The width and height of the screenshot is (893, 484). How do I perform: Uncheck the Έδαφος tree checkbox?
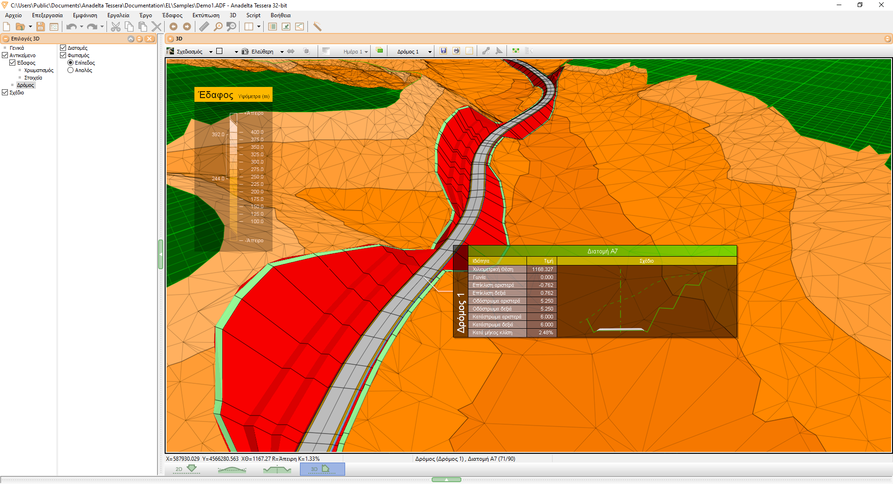pos(13,63)
